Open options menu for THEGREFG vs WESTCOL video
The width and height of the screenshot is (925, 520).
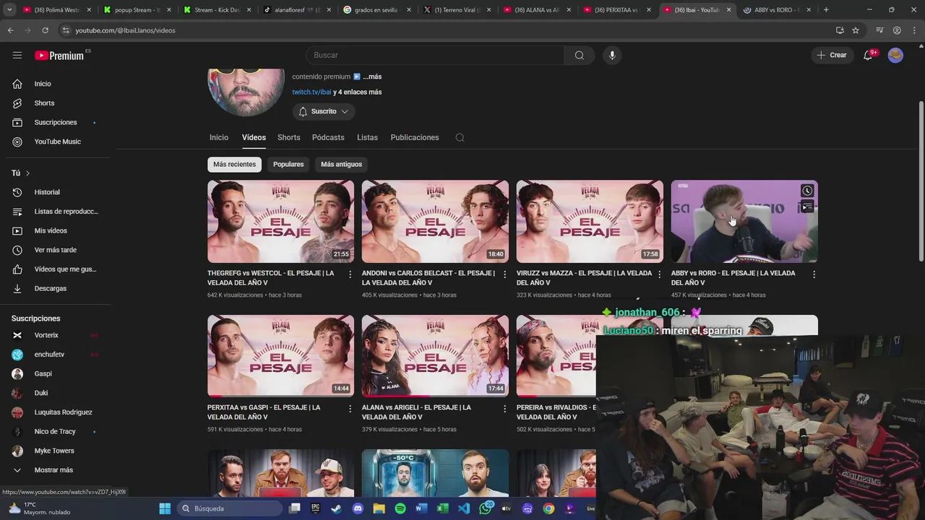point(350,274)
